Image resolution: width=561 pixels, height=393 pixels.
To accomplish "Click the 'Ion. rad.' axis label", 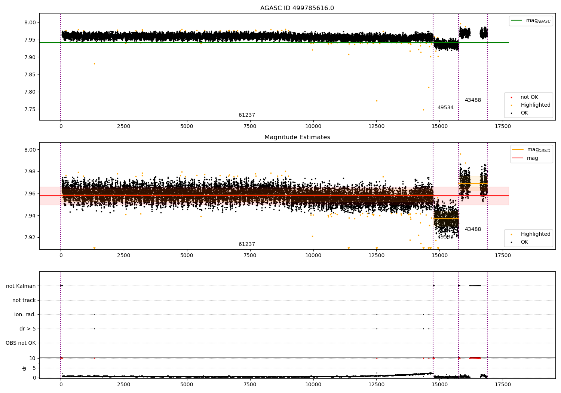I will pos(25,314).
